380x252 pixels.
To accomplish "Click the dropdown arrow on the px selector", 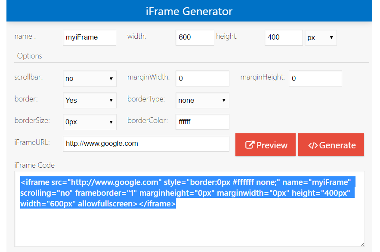I will coord(331,37).
